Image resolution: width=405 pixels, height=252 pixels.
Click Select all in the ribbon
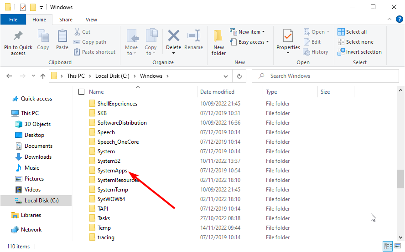(352, 32)
